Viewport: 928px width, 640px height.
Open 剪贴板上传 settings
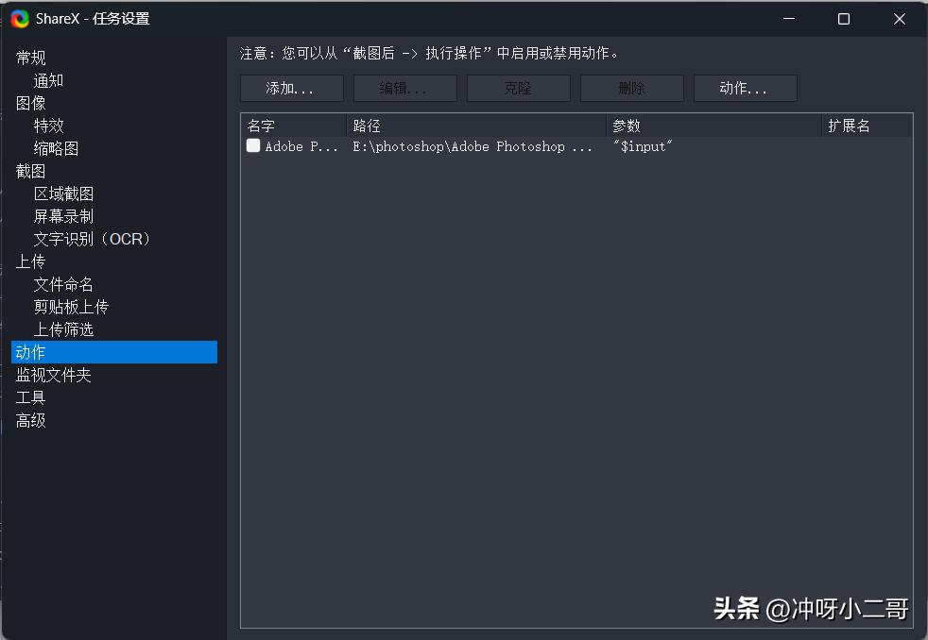click(70, 306)
